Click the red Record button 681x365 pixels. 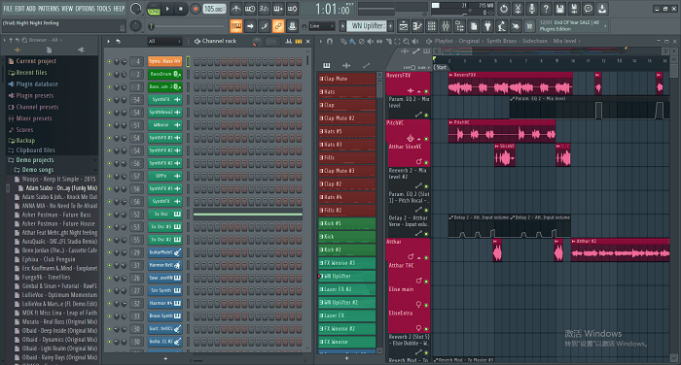coord(196,8)
